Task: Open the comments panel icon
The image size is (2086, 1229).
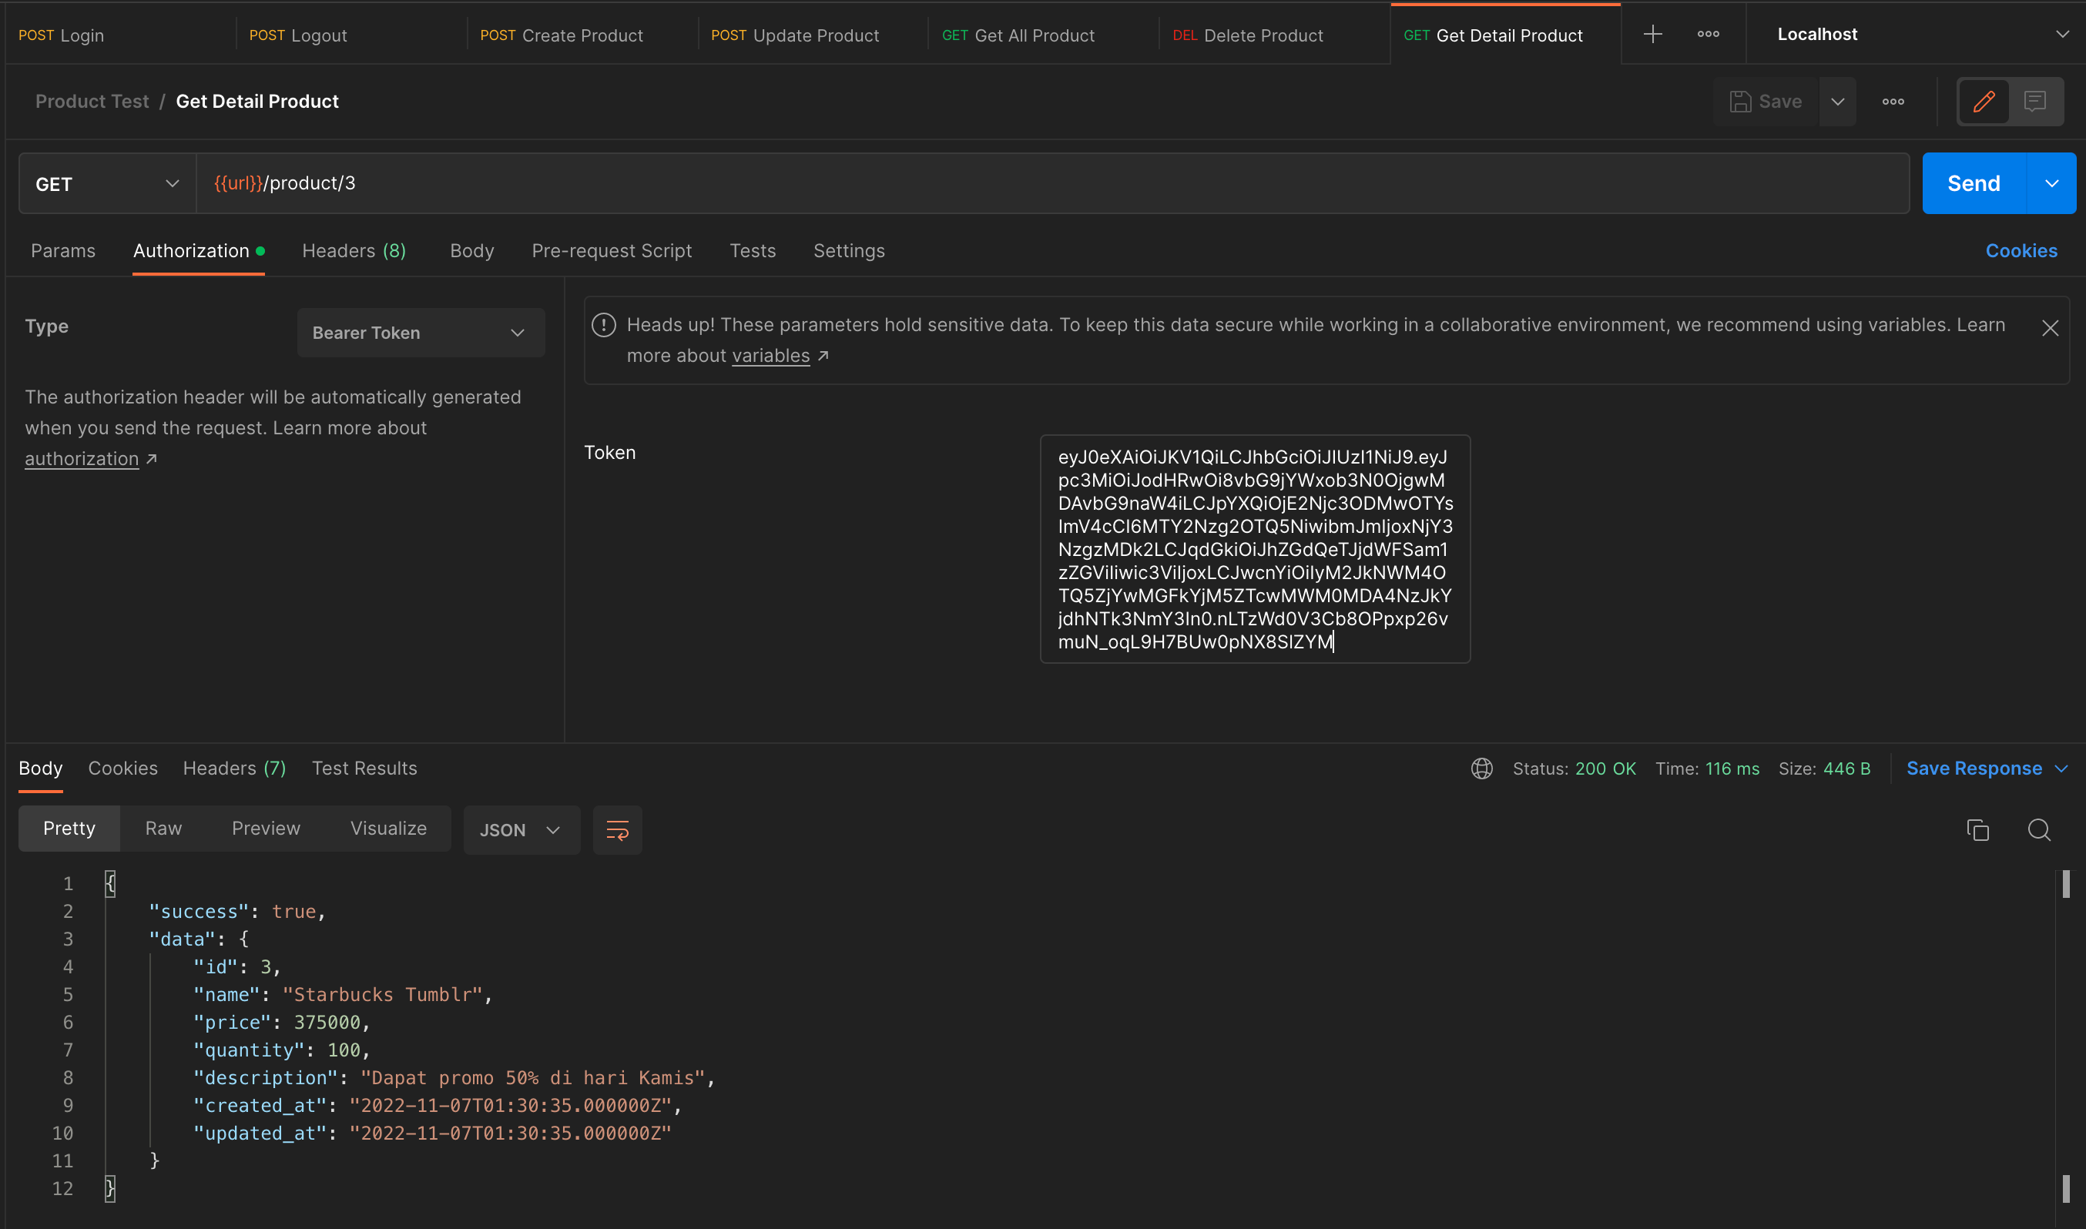Action: (2034, 102)
